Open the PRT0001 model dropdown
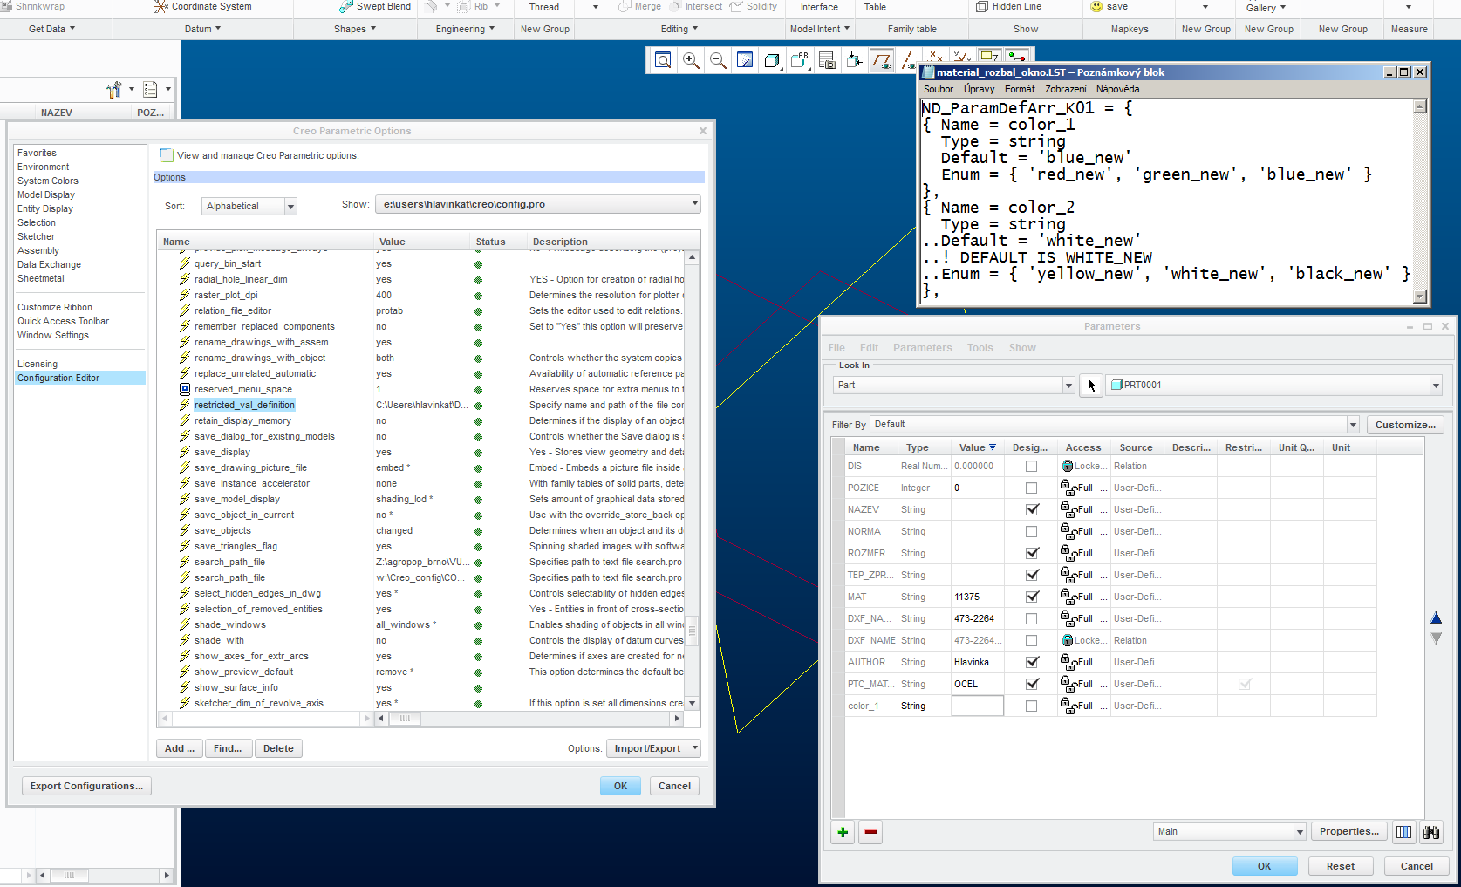1461x887 pixels. 1436,386
